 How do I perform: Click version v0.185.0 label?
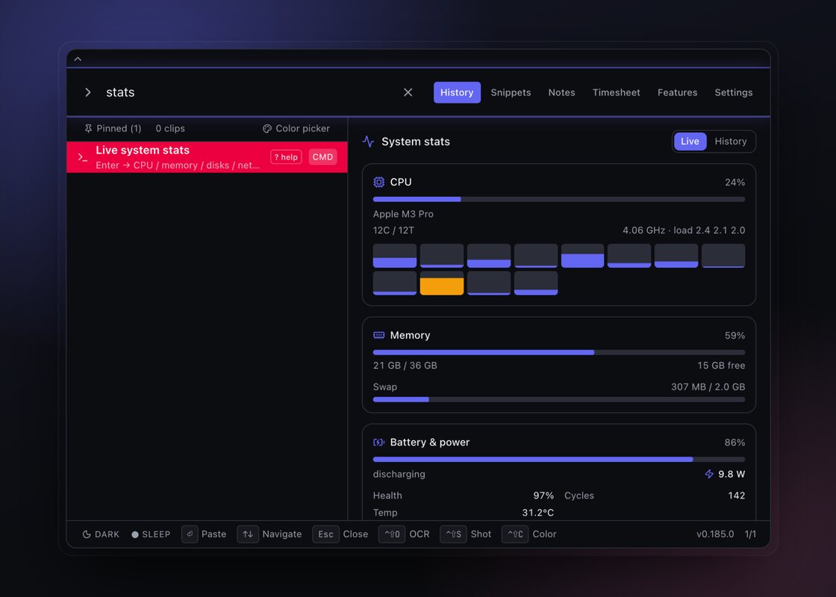(x=715, y=534)
